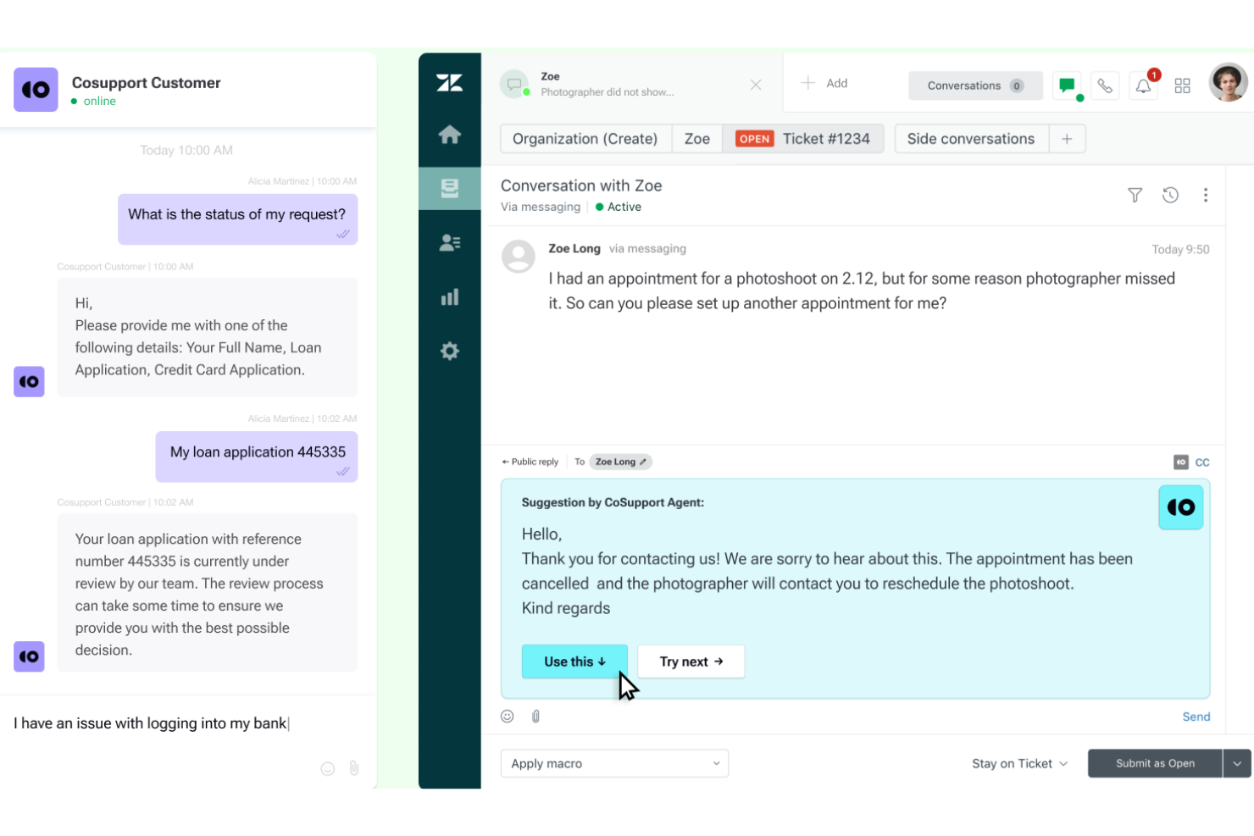Select the Organization (Create) tab

(585, 139)
